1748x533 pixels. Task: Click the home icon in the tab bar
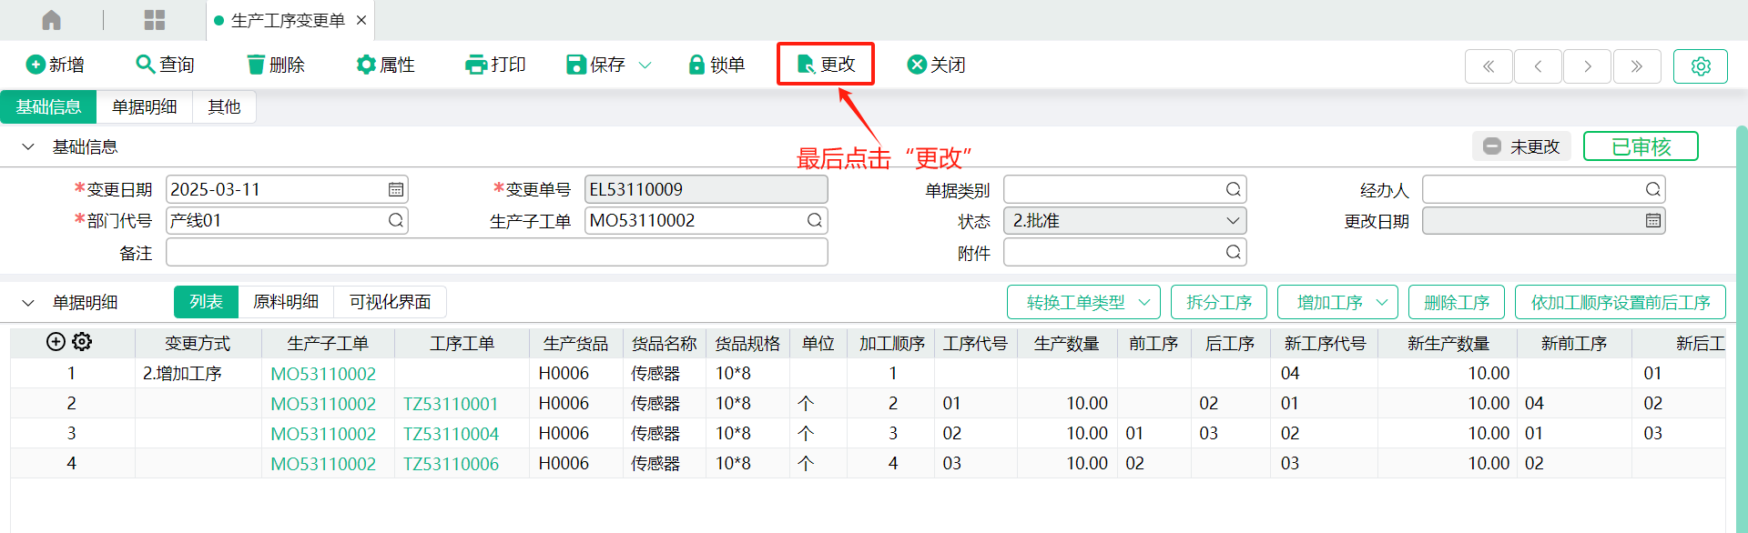pos(52,20)
